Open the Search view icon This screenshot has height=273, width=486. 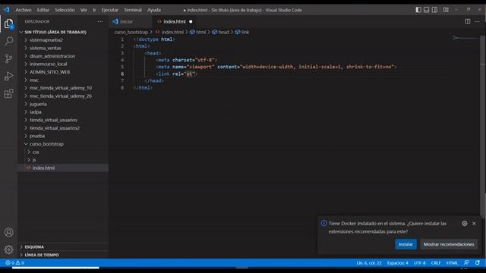tap(8, 41)
